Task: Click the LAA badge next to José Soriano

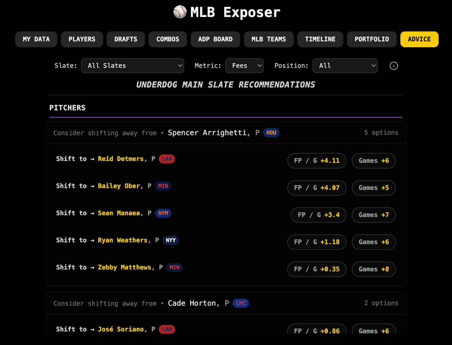Action: pyautogui.click(x=167, y=329)
